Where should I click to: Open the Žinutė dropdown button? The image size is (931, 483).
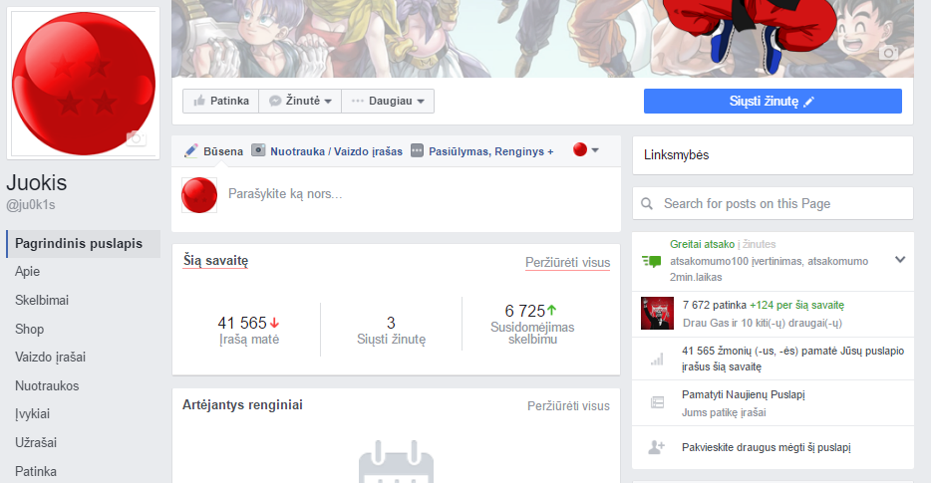click(300, 101)
